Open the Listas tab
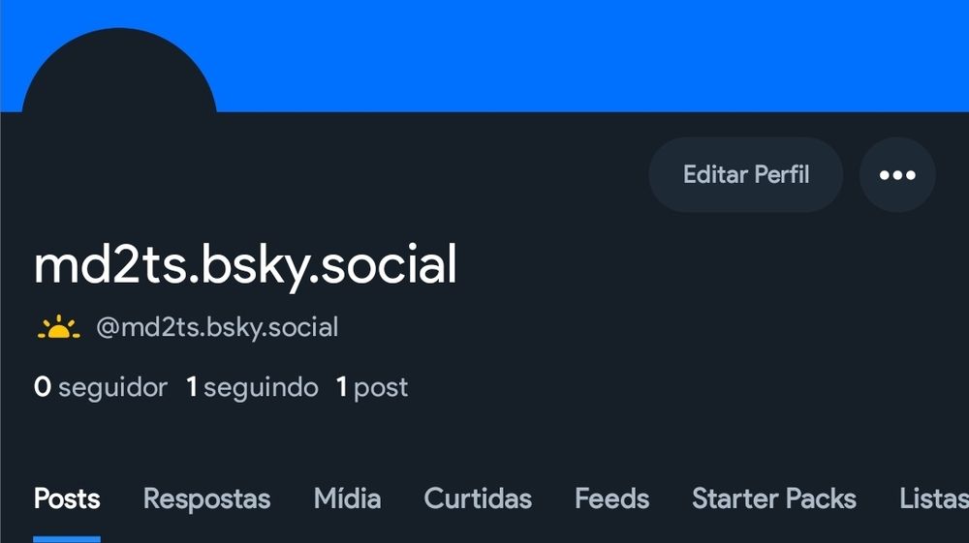Screen dimensions: 969x543 934,498
